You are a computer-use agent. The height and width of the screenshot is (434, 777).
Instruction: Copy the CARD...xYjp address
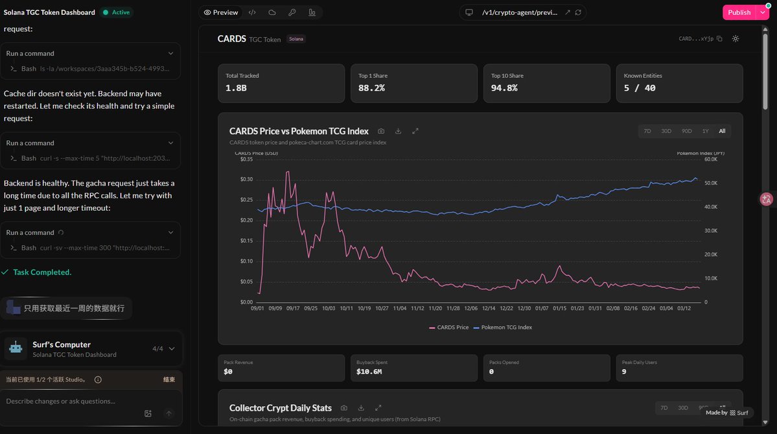tap(719, 39)
